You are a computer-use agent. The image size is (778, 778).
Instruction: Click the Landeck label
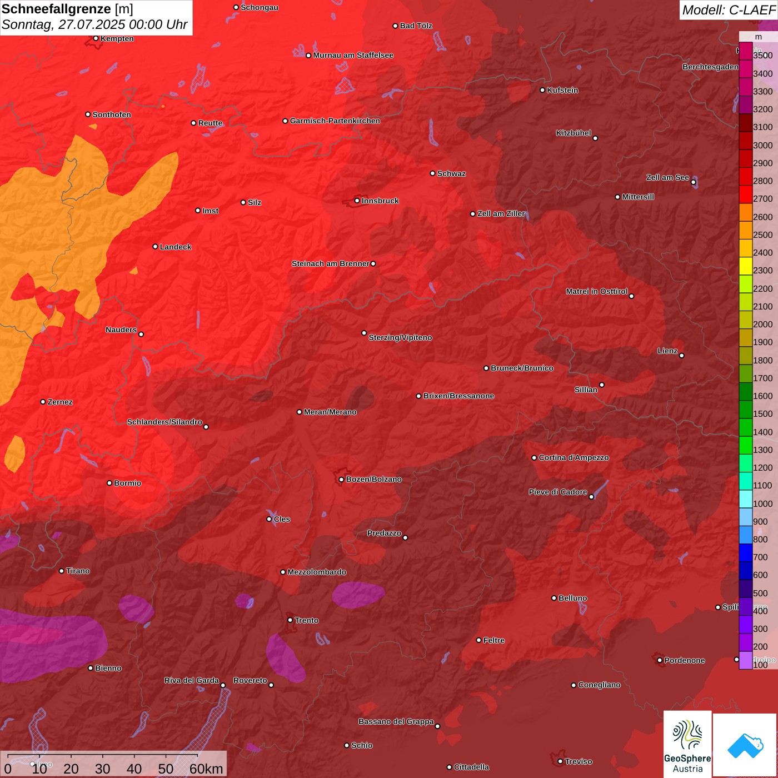point(176,247)
